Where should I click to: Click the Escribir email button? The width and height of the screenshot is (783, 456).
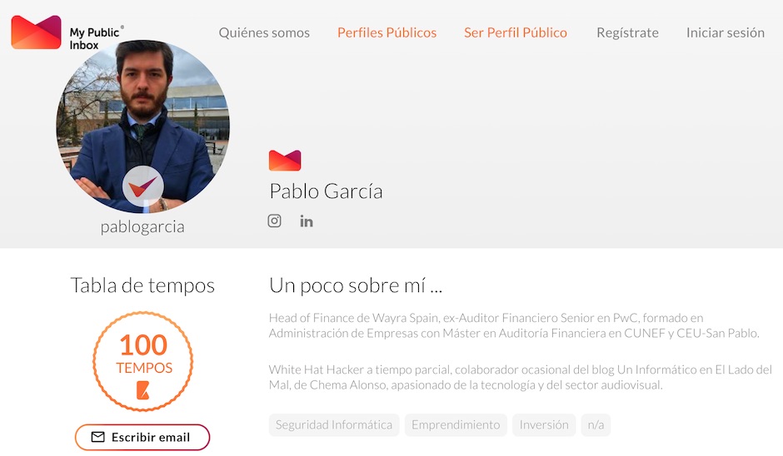[x=142, y=437]
